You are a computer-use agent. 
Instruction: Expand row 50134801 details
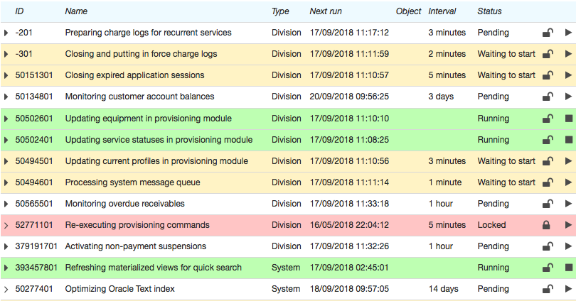6,97
